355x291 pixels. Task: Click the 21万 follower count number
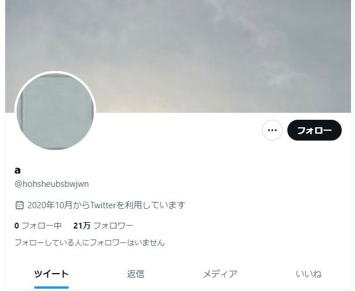(x=82, y=226)
